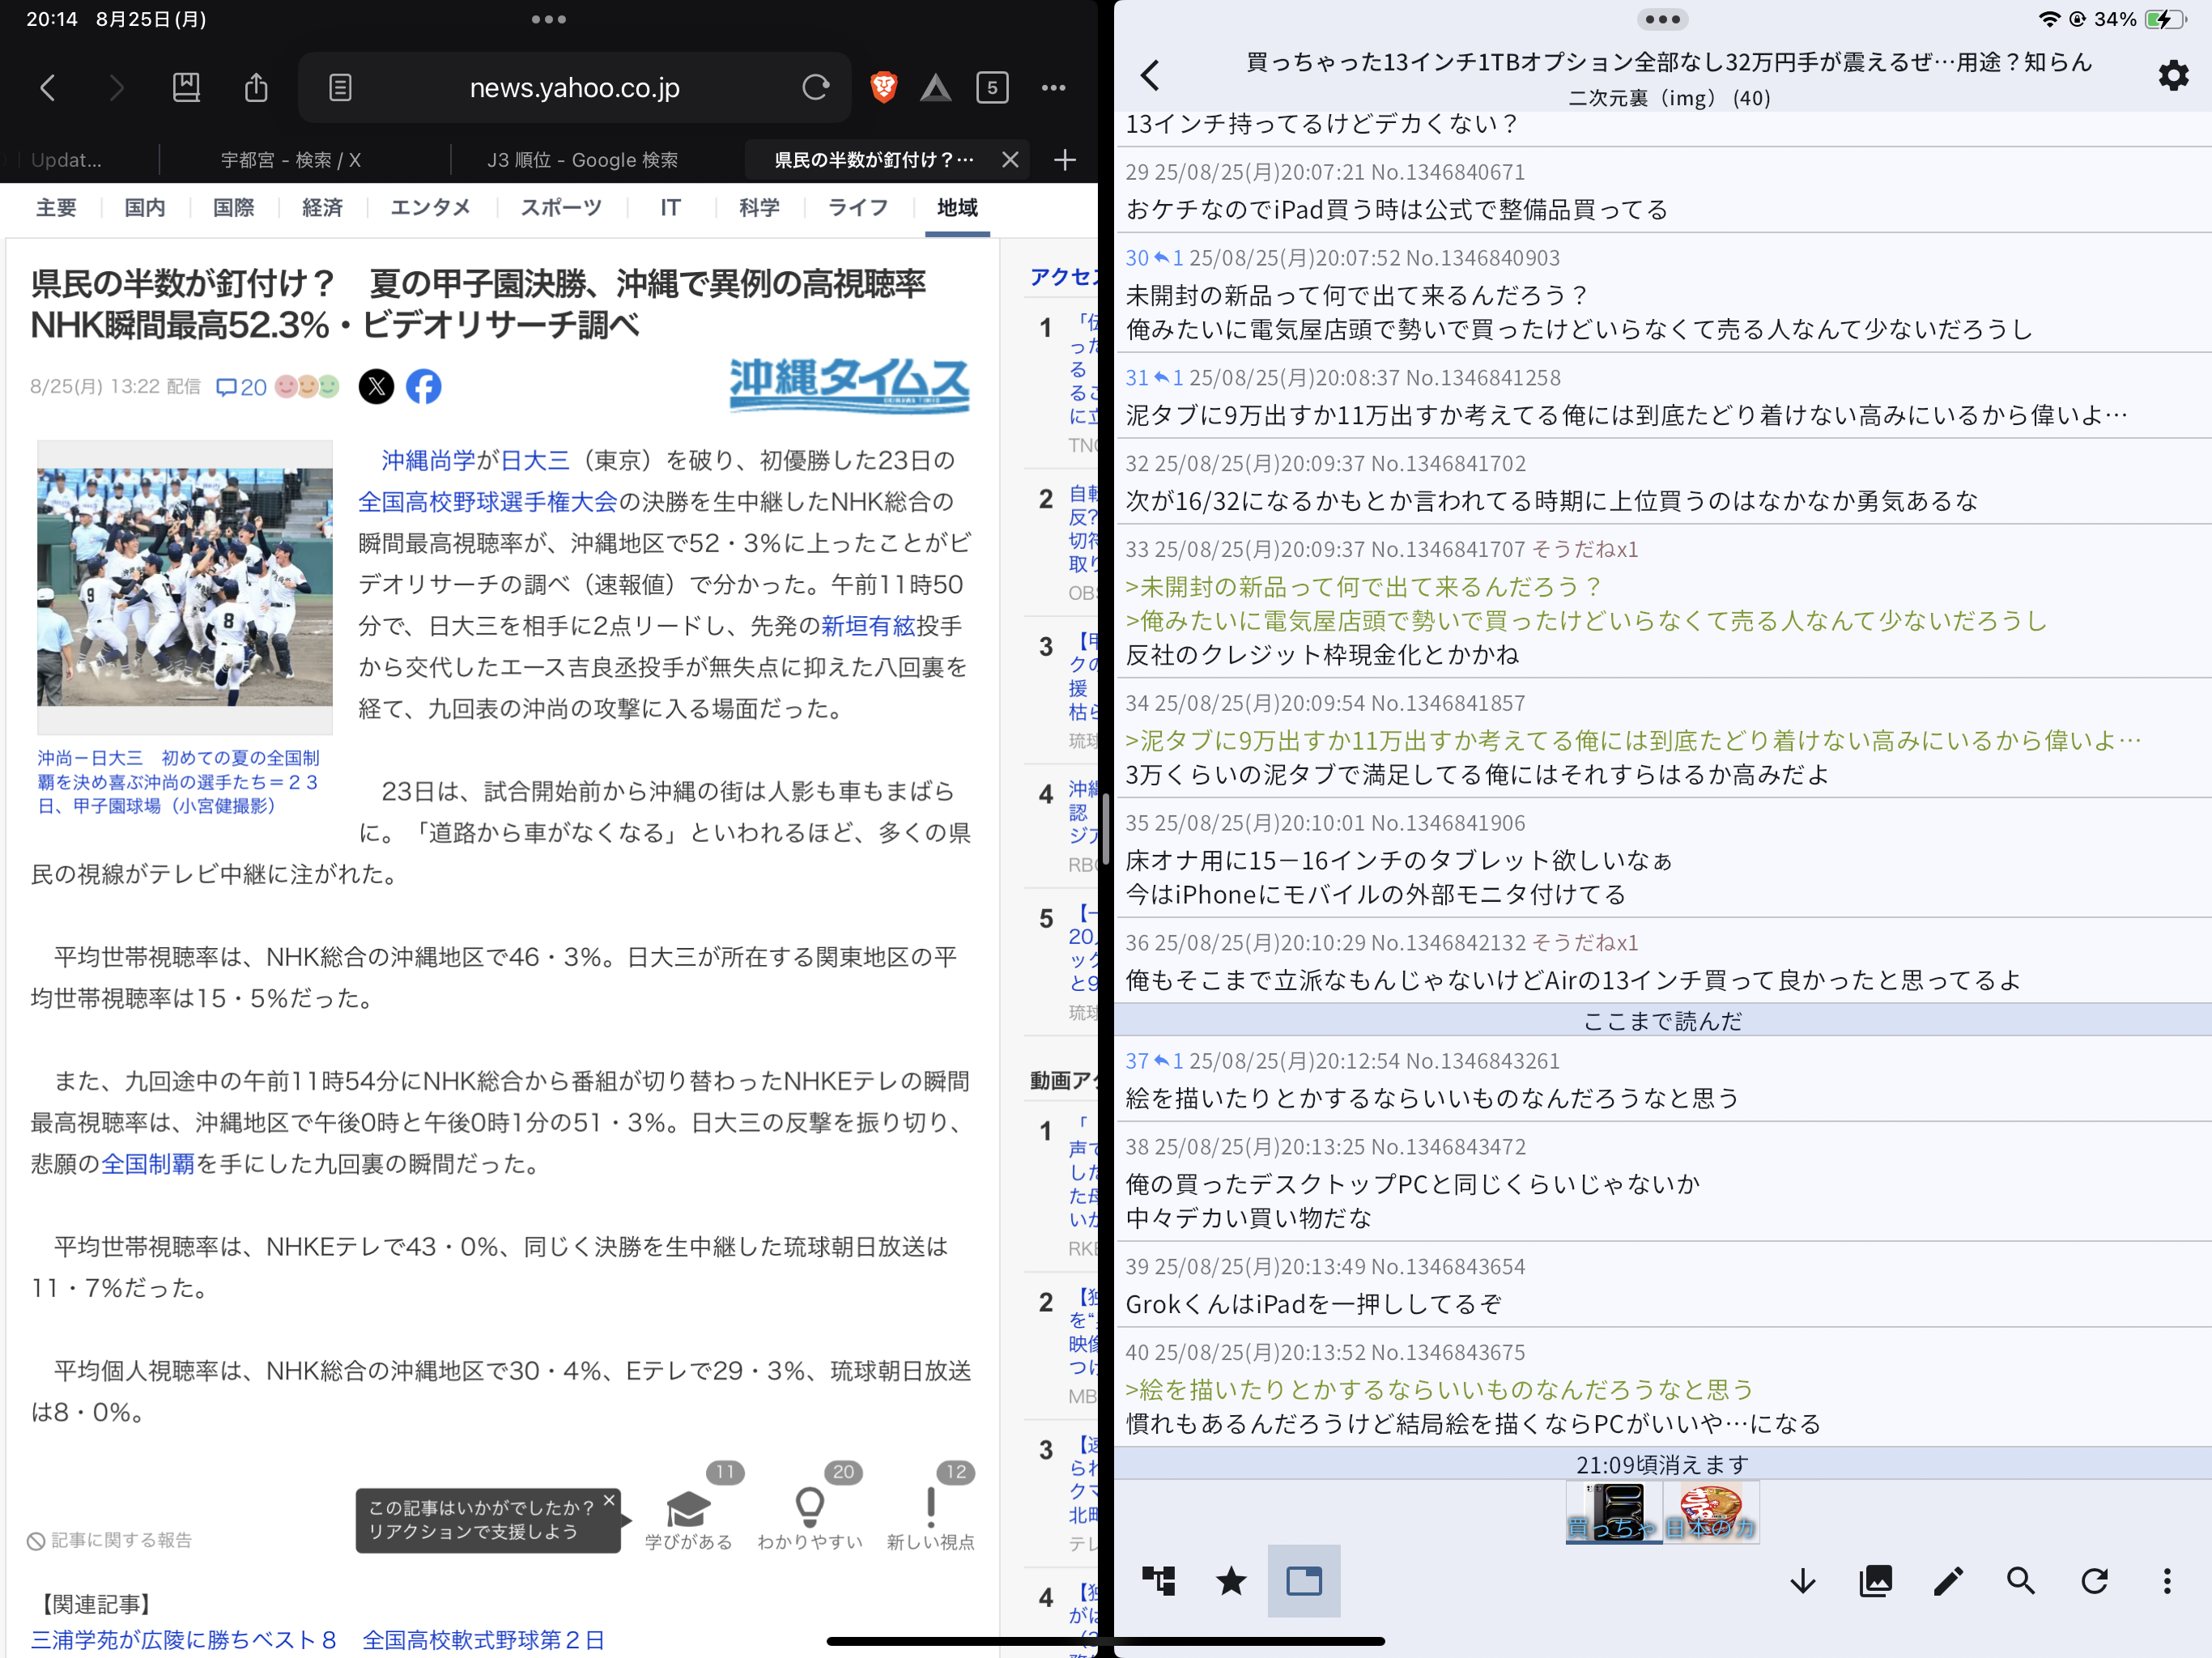
Task: Search within the thread
Action: coord(2021,1581)
